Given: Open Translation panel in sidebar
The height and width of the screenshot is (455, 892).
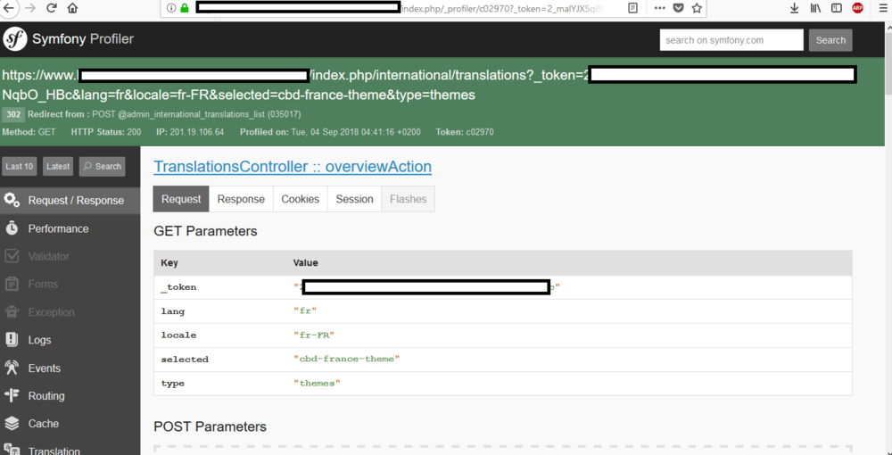Looking at the screenshot, I should point(70,450).
